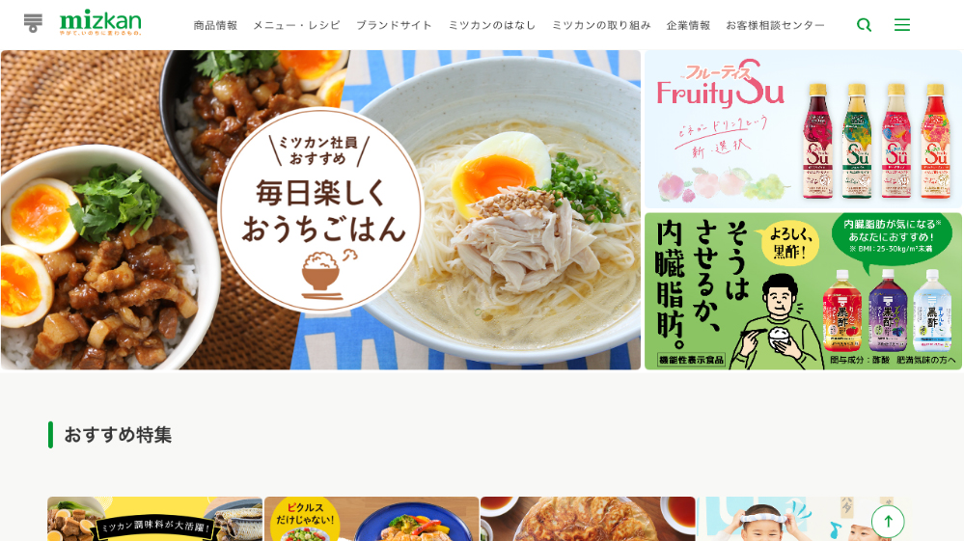
Task: Open the 商品情報 menu
Action: tap(215, 25)
